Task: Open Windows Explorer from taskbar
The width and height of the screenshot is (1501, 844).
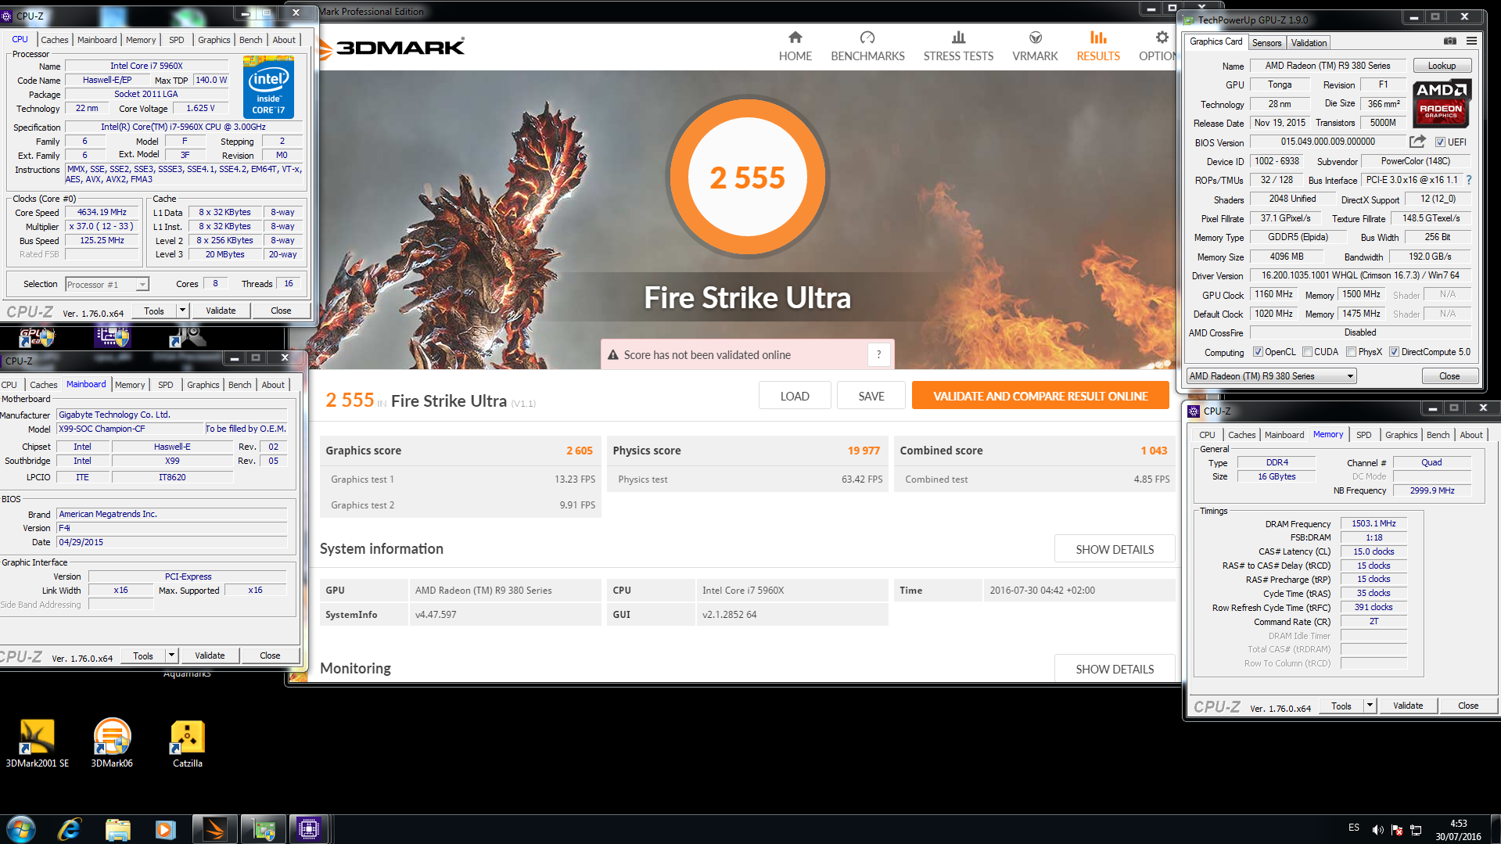Action: (117, 829)
